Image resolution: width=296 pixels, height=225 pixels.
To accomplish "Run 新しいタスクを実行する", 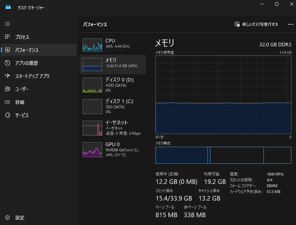I will click(256, 24).
